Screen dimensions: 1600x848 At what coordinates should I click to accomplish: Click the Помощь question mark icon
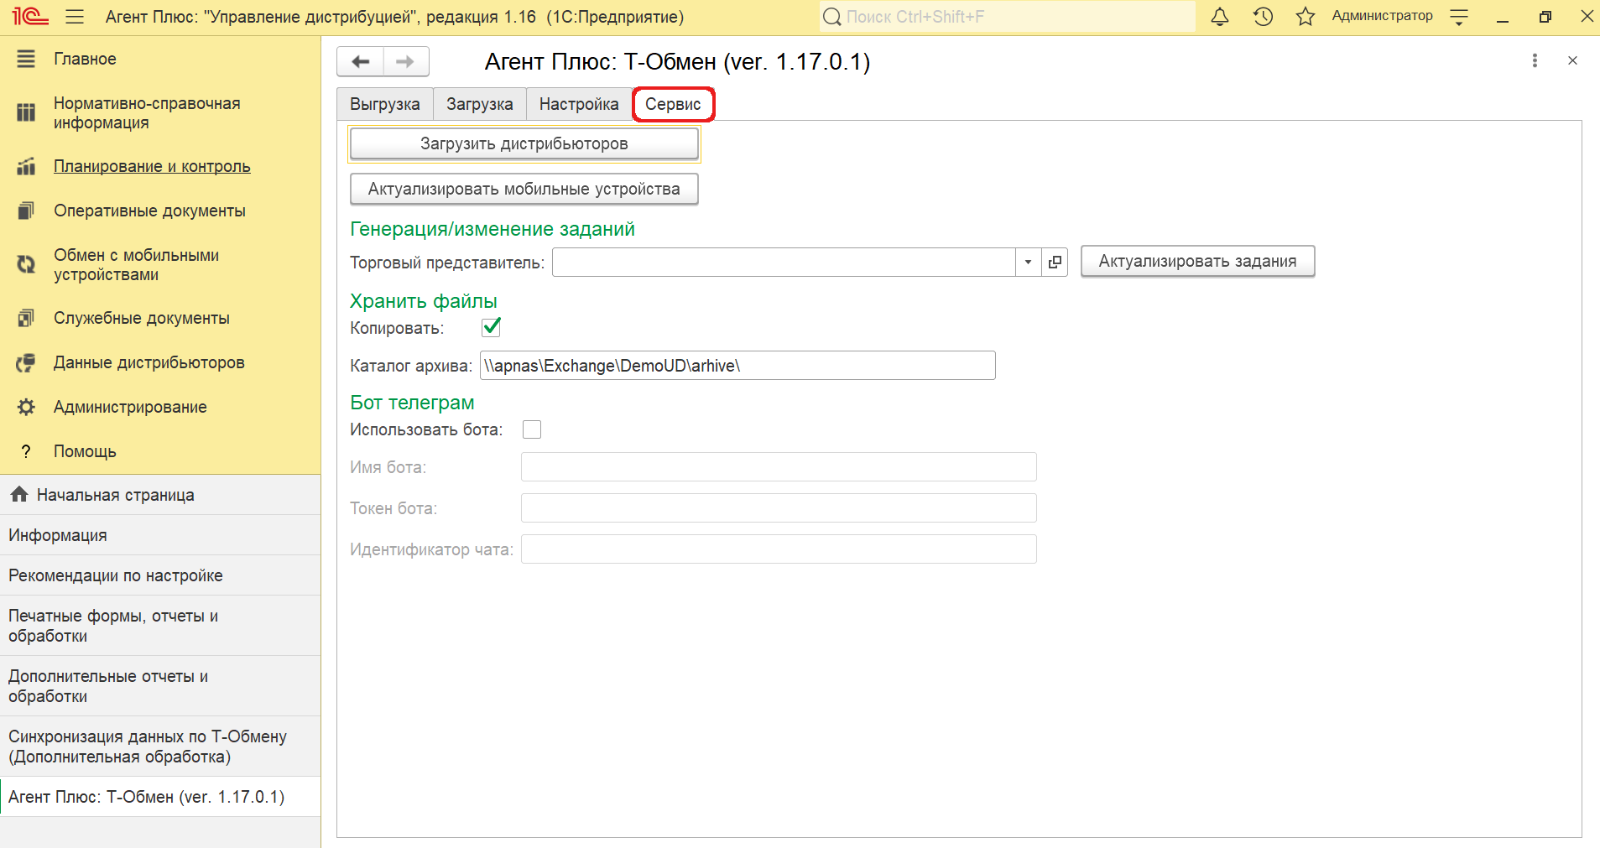click(26, 451)
